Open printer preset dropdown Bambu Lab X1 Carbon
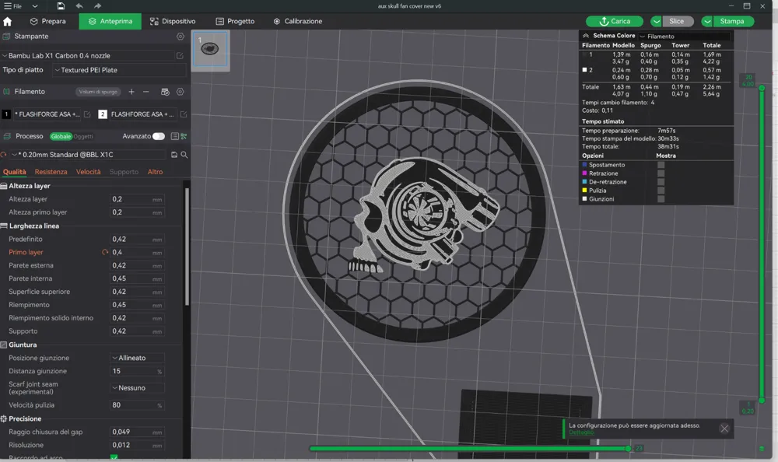 click(88, 55)
